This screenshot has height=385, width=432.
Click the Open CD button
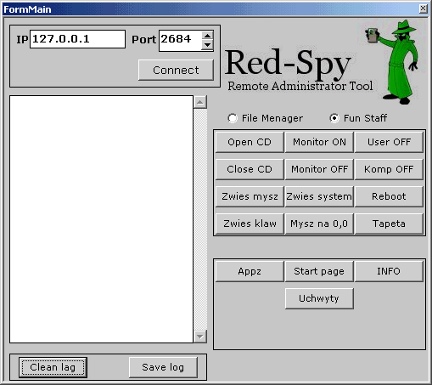click(x=250, y=142)
